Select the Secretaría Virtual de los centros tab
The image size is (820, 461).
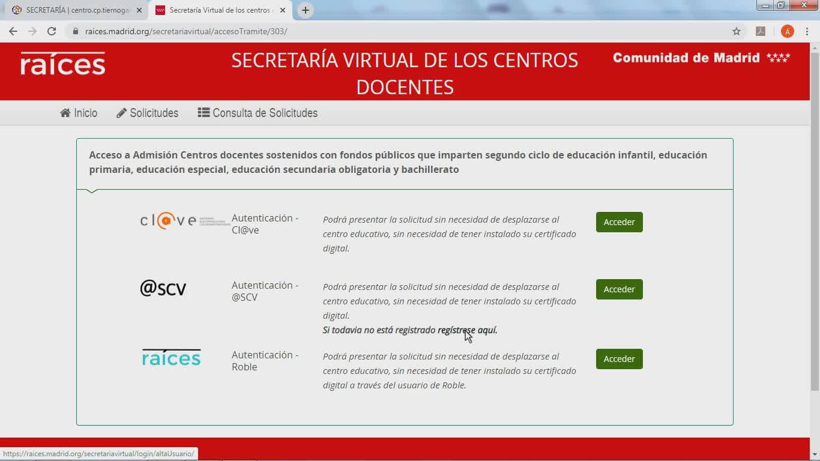(x=219, y=10)
